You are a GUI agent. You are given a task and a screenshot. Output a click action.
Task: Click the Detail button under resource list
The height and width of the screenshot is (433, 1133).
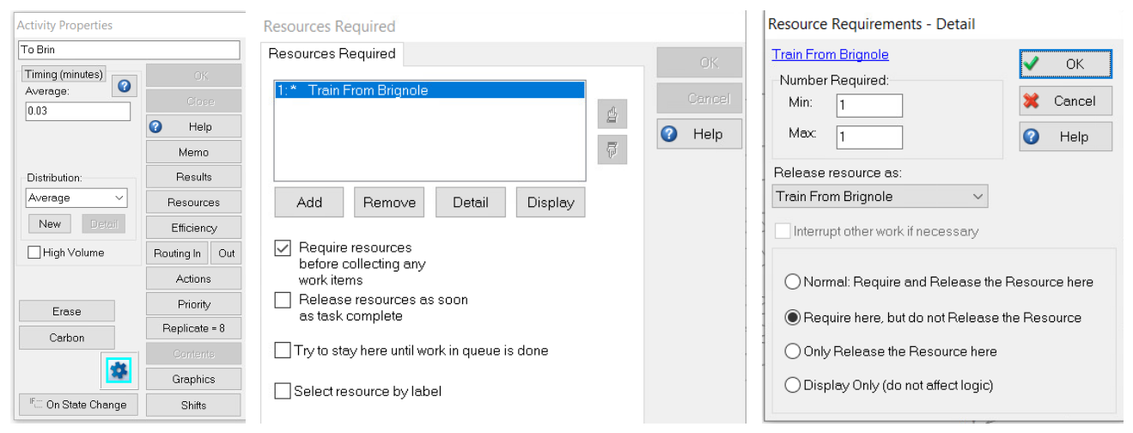470,203
